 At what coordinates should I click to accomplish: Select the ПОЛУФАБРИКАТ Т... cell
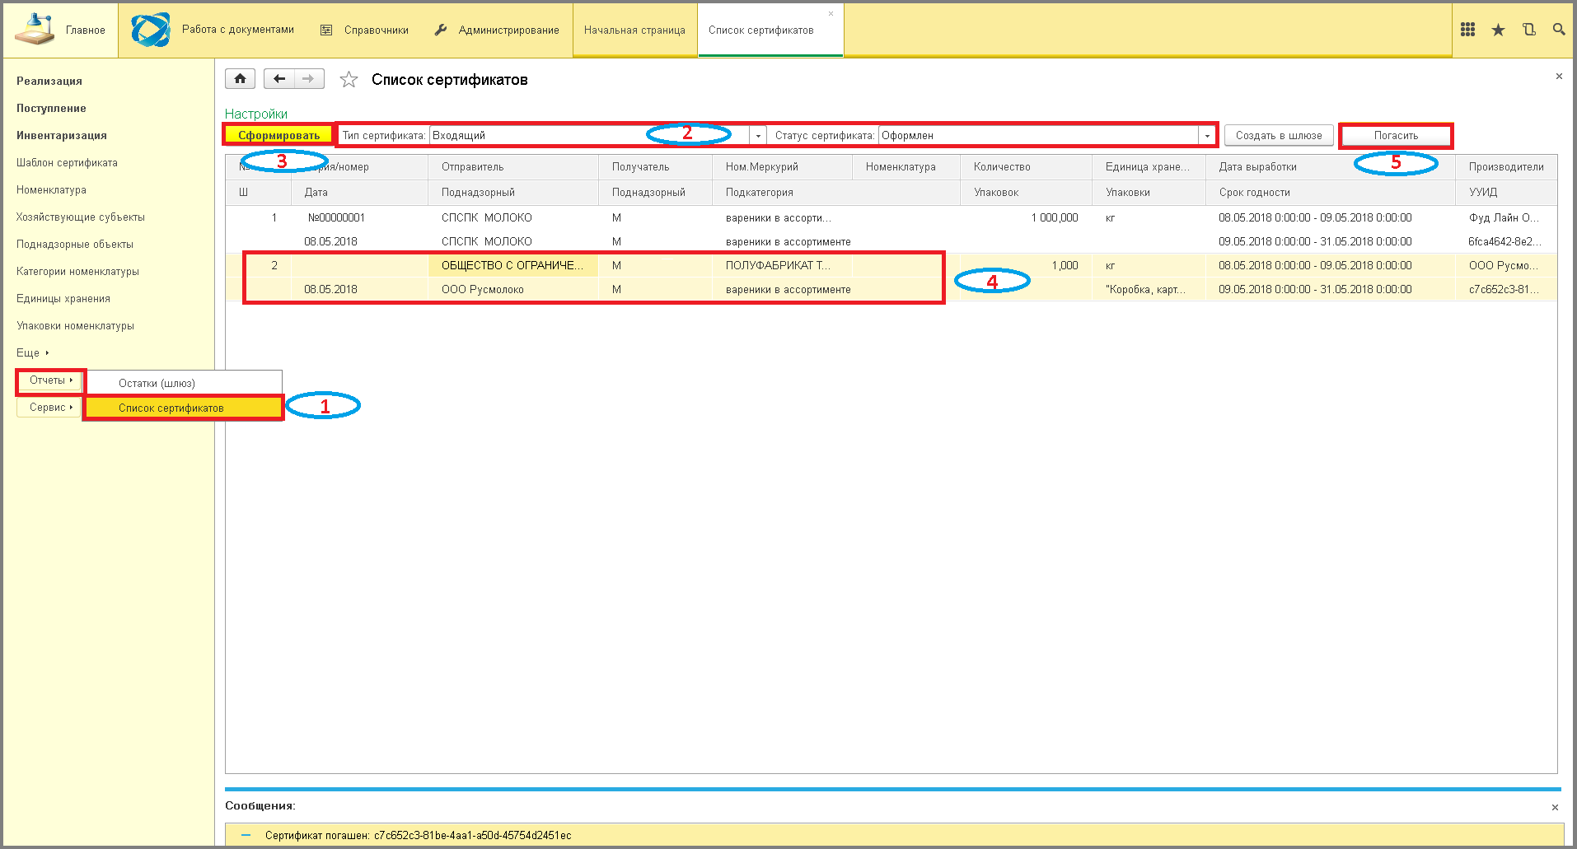782,265
